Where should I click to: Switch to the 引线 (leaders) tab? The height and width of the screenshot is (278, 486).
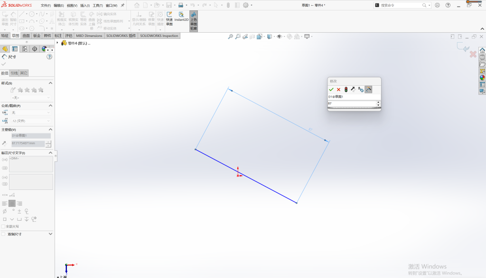[x=14, y=73]
